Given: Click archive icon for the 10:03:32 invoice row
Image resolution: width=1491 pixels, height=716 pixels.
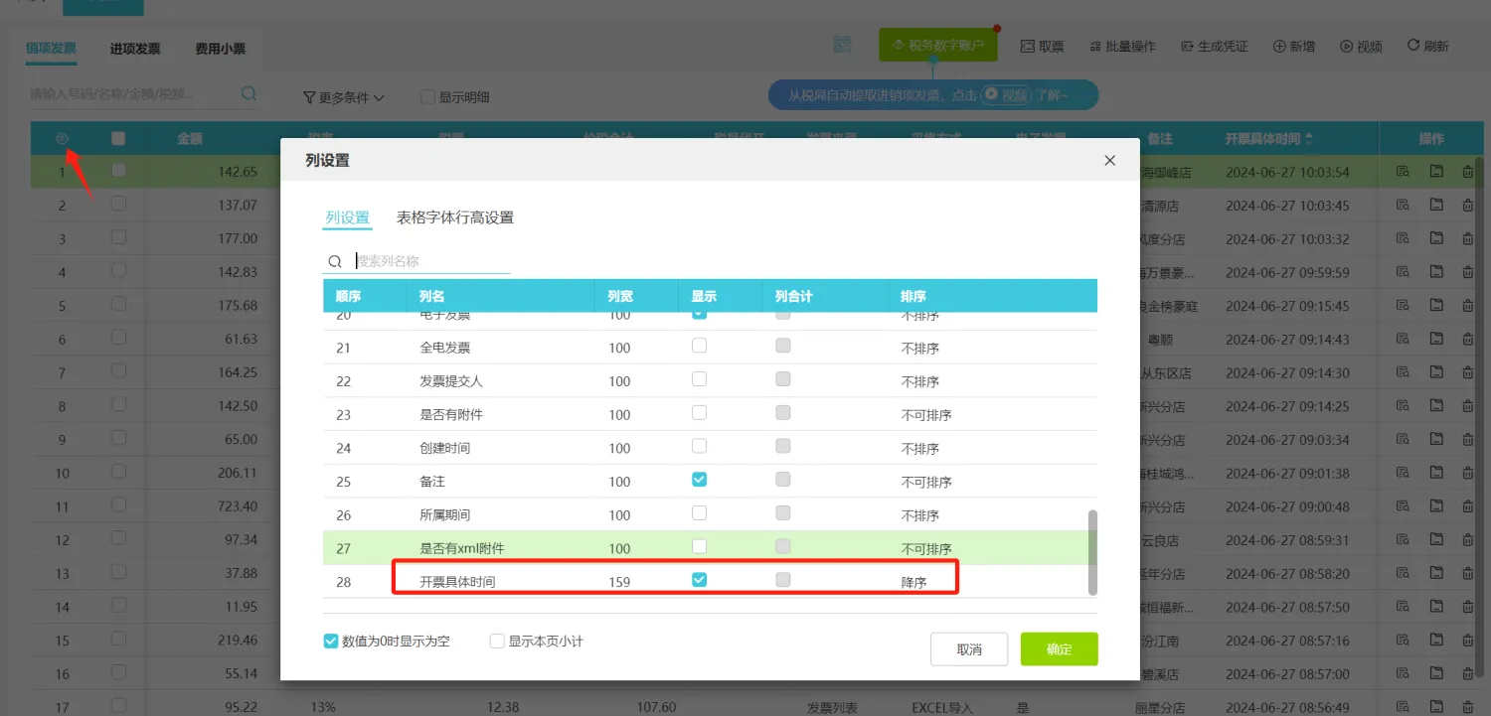Looking at the screenshot, I should 1436,238.
